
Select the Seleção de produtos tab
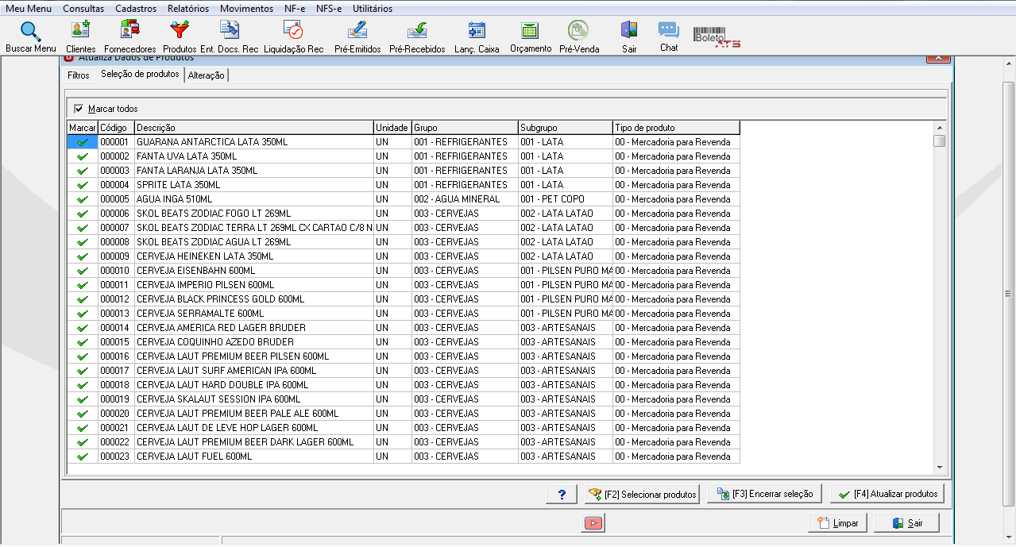(x=140, y=74)
